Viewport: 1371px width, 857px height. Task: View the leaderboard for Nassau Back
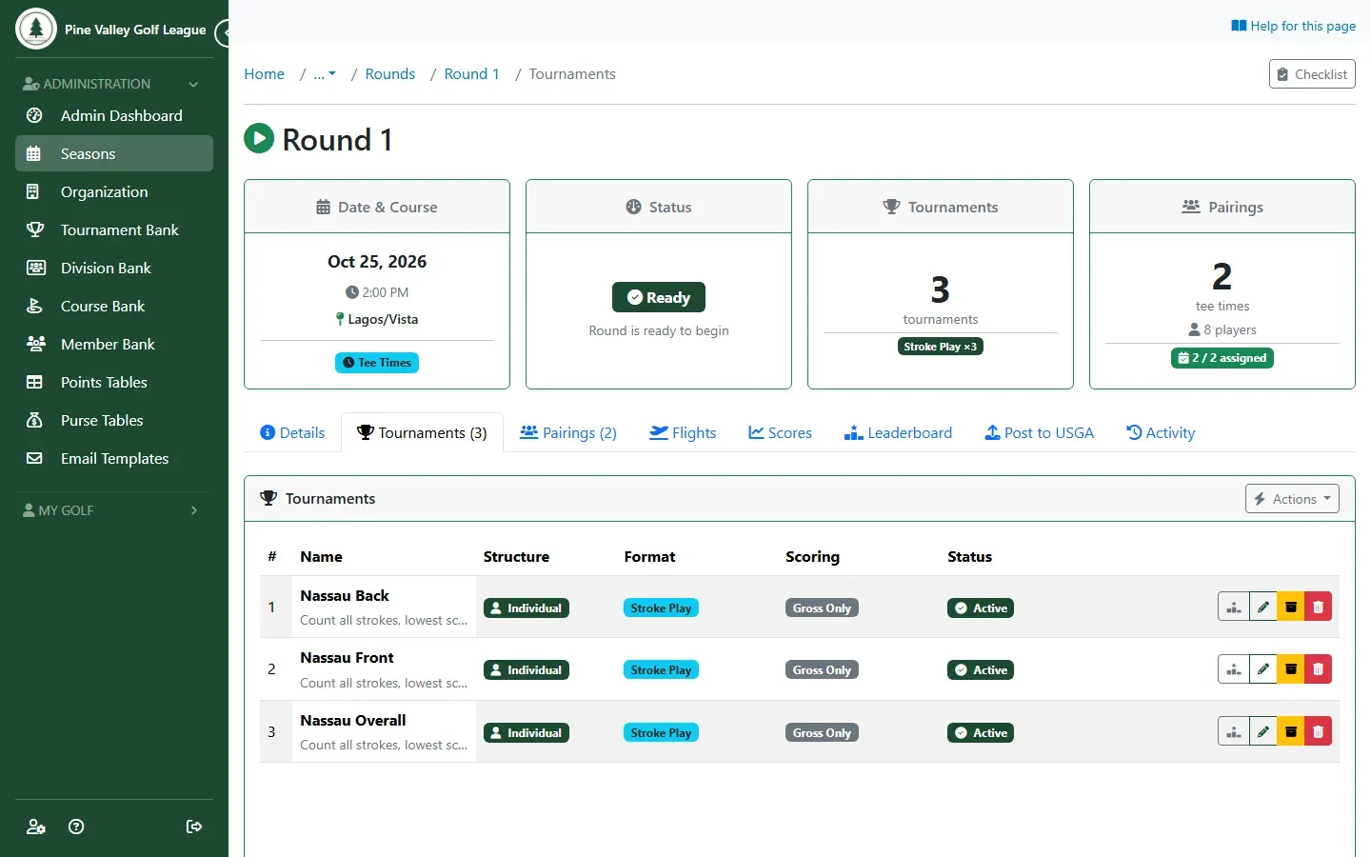pyautogui.click(x=1234, y=607)
